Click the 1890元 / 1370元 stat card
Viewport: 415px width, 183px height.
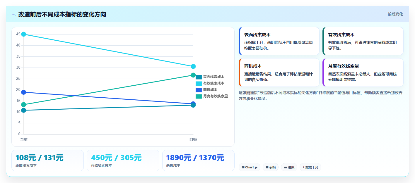pos(198,160)
